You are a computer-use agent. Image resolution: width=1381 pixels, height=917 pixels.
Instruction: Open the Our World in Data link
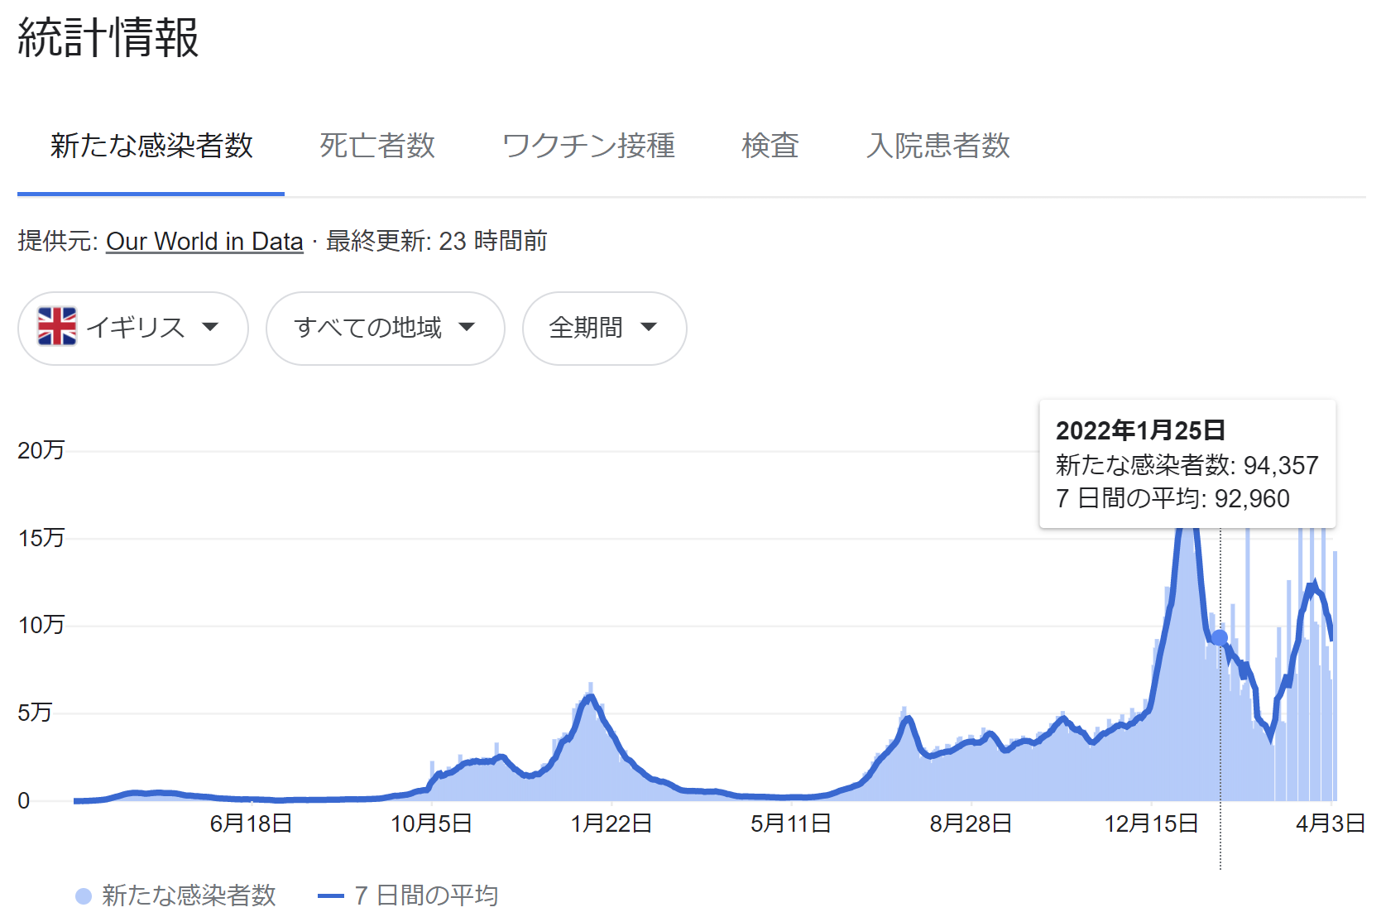coord(204,242)
